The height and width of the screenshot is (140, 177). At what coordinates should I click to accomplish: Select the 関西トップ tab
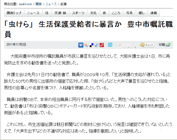coord(14,13)
